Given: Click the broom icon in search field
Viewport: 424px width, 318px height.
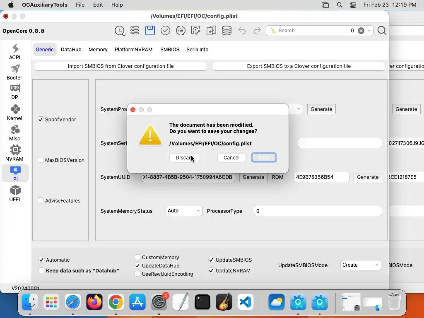Looking at the screenshot, I should pos(273,31).
